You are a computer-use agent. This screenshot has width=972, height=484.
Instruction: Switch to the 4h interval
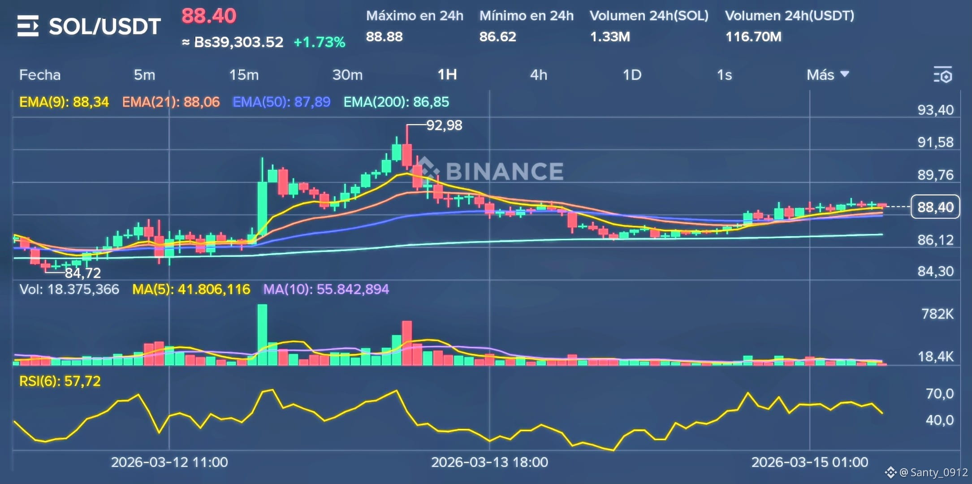(x=539, y=75)
